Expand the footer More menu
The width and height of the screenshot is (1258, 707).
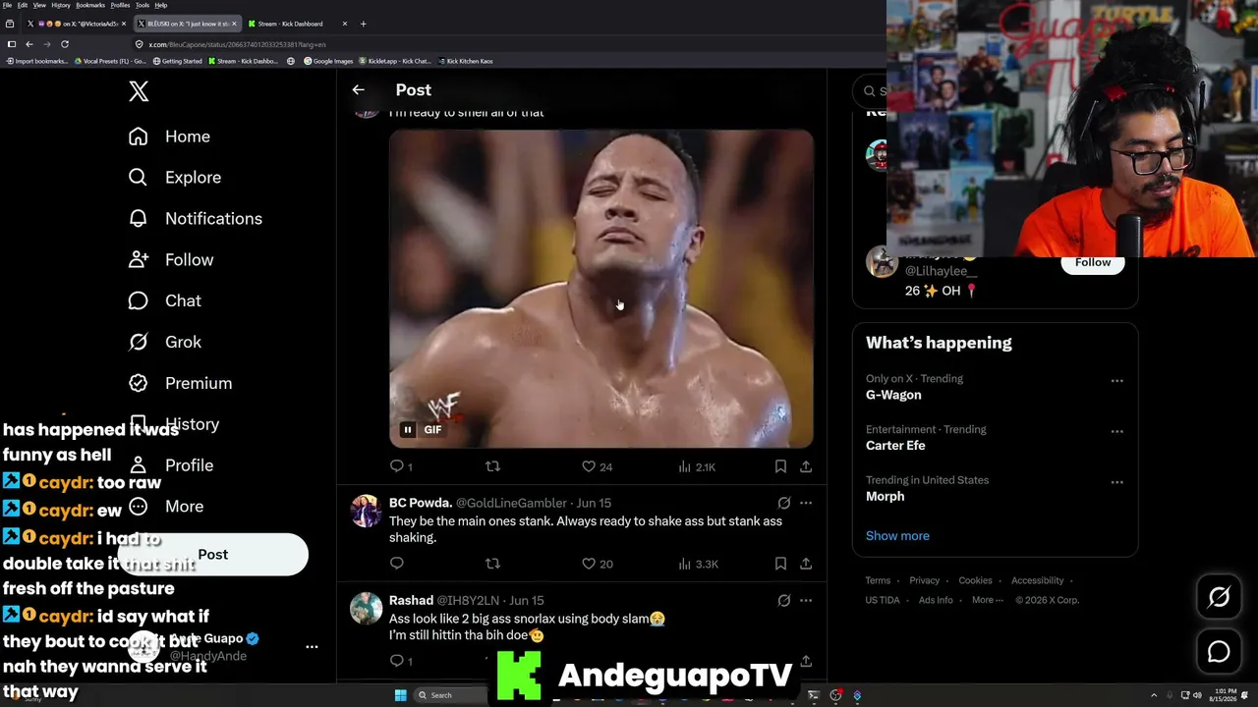click(x=988, y=600)
